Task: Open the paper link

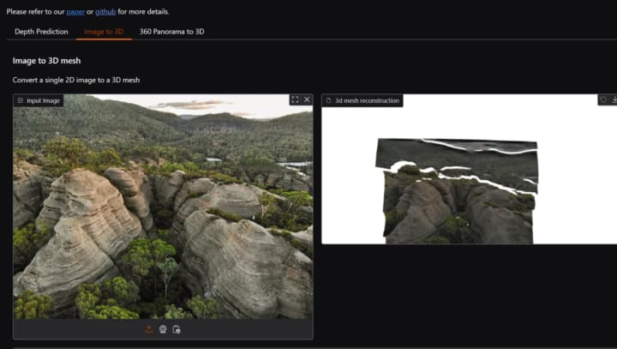Action: pos(75,12)
